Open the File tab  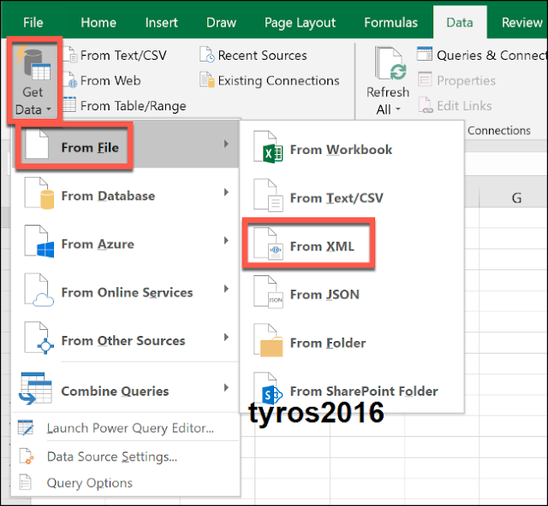tap(33, 23)
